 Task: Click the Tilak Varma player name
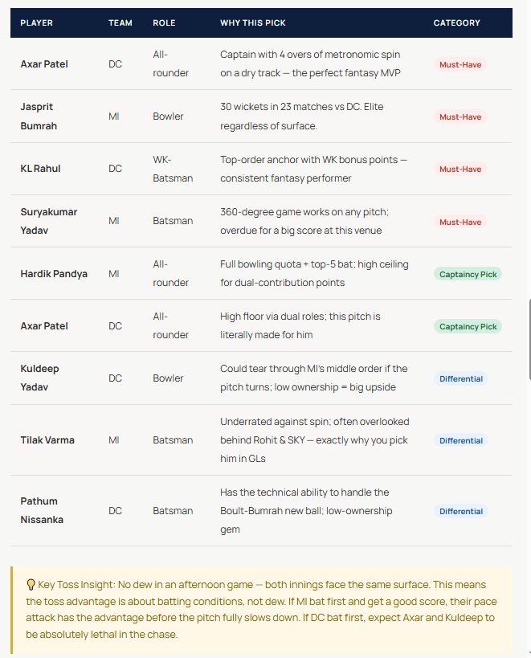49,440
